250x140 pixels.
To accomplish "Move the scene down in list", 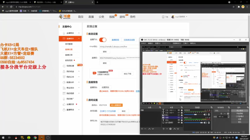I will [x=153, y=129].
